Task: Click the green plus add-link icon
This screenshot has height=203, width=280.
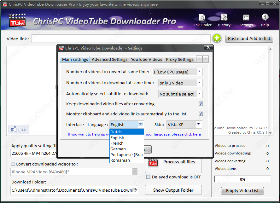Action: pyautogui.click(x=217, y=38)
